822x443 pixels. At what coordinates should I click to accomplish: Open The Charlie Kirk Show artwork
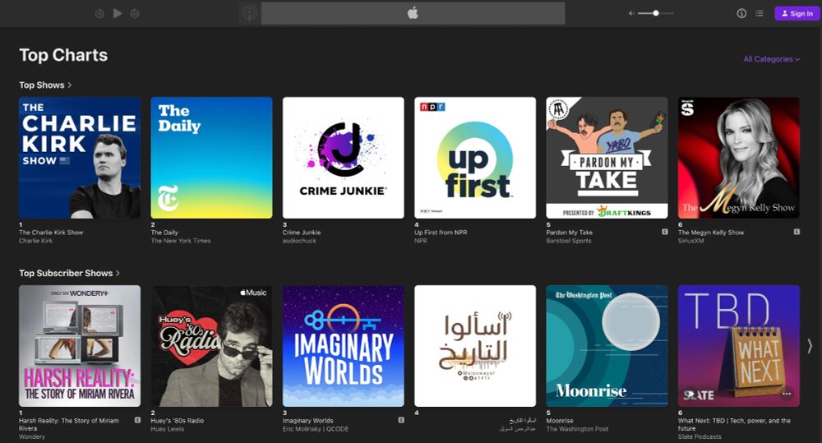coord(80,158)
